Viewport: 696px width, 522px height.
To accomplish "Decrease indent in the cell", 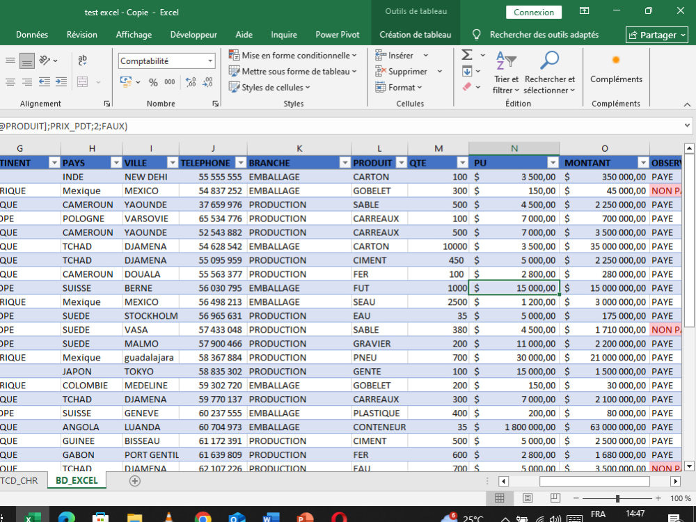I will 45,82.
